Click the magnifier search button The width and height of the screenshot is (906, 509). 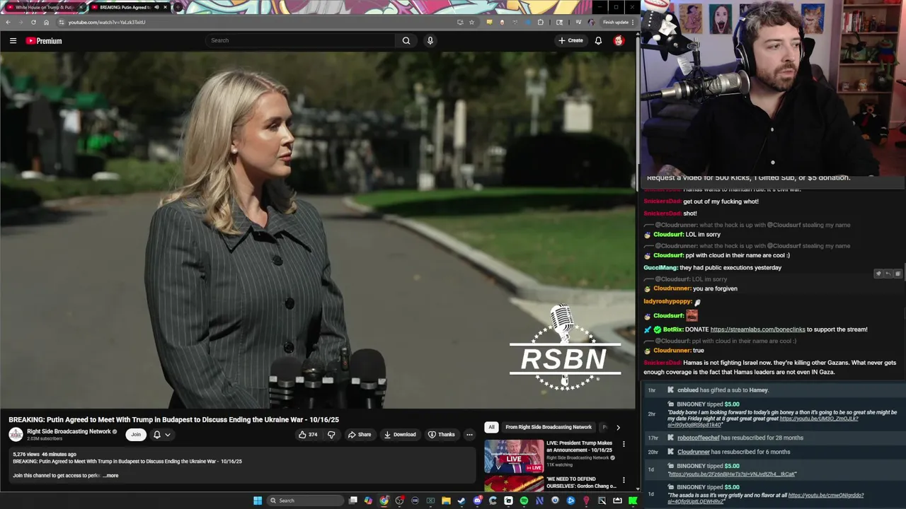click(x=406, y=40)
